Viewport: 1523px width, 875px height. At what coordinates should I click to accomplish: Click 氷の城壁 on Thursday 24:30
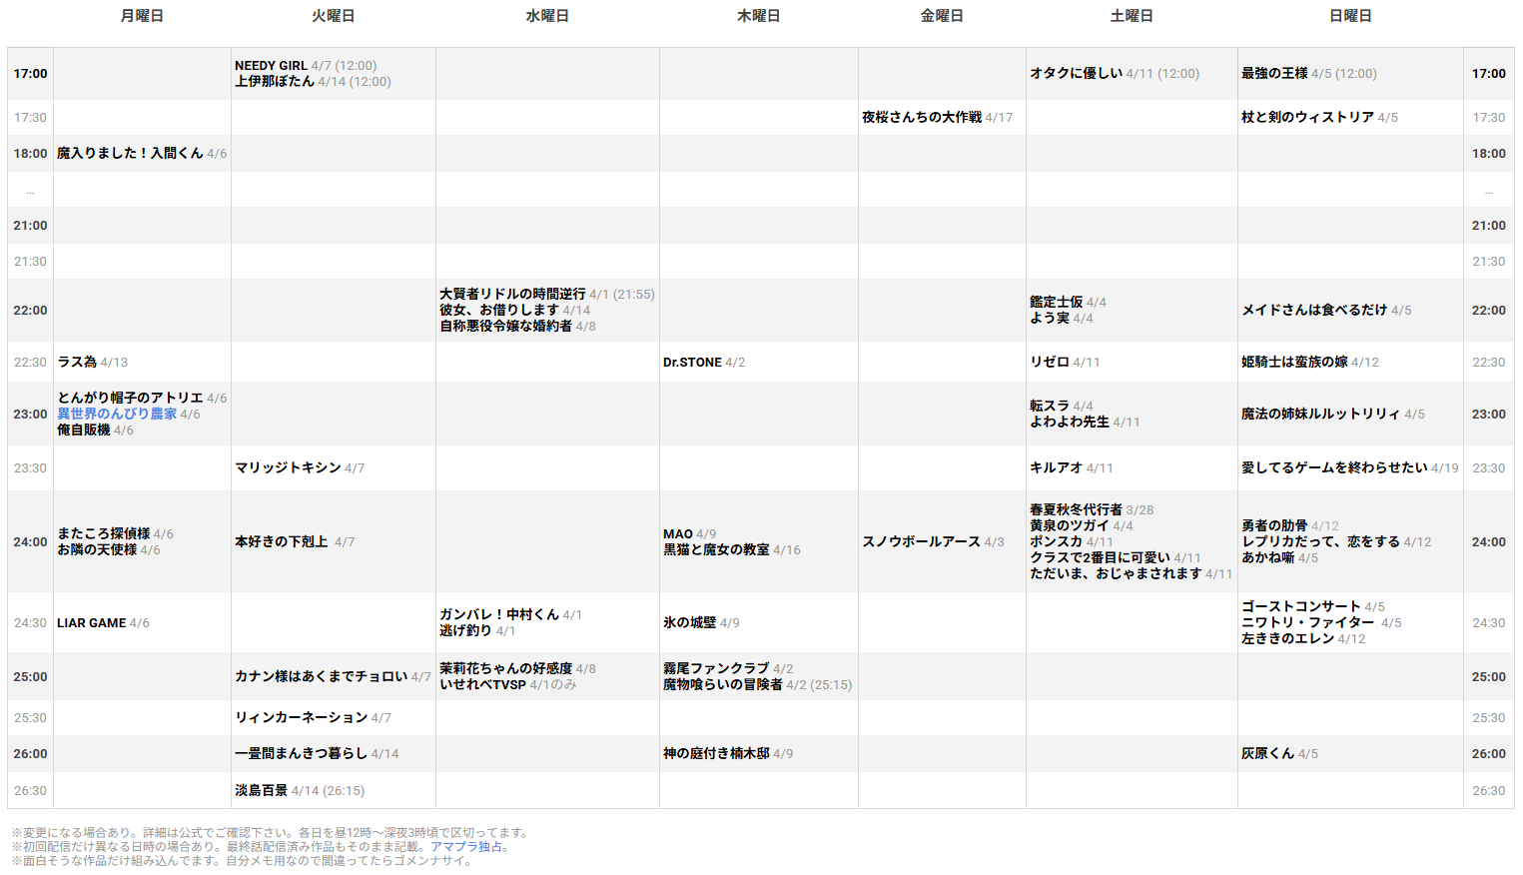(689, 622)
